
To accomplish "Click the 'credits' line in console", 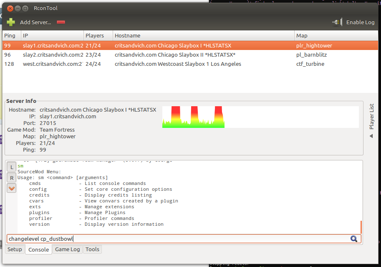I will [91, 195].
